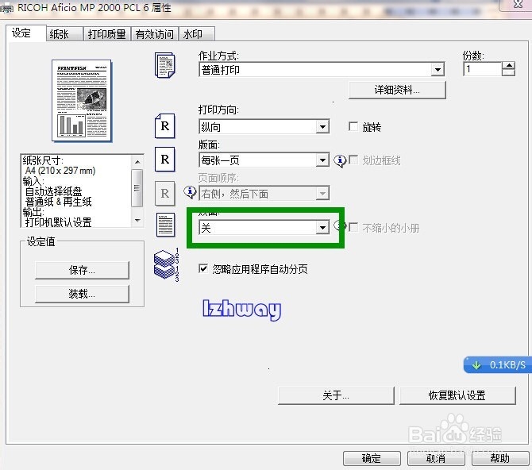
Task: Click the layout R page icon
Action: [x=165, y=159]
